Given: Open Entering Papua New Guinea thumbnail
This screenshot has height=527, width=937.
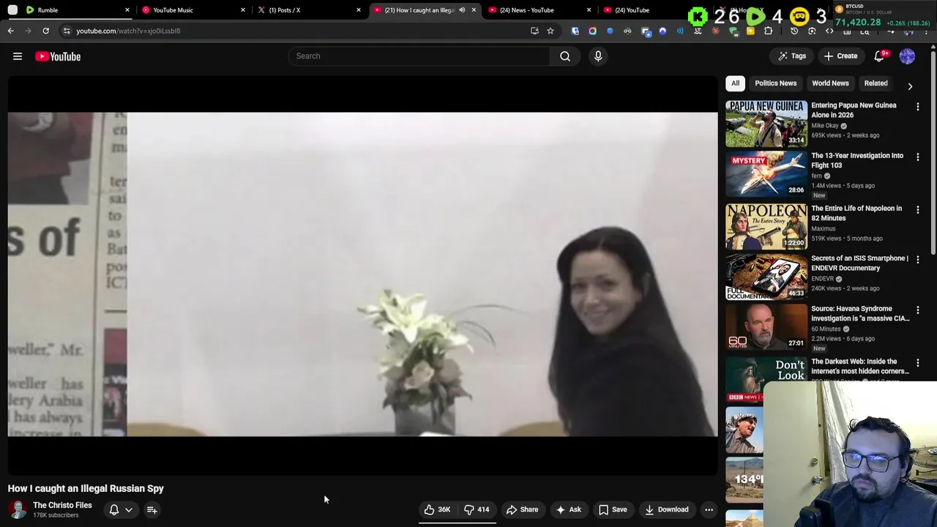Looking at the screenshot, I should coord(766,124).
